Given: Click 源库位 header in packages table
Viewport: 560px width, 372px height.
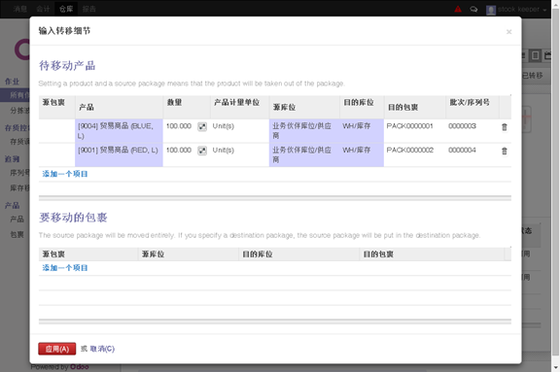Looking at the screenshot, I should 189,254.
